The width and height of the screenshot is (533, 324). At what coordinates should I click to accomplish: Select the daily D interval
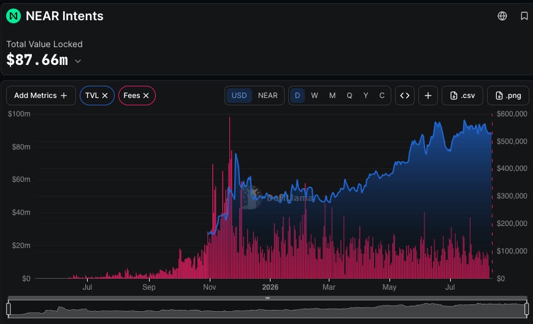[297, 96]
